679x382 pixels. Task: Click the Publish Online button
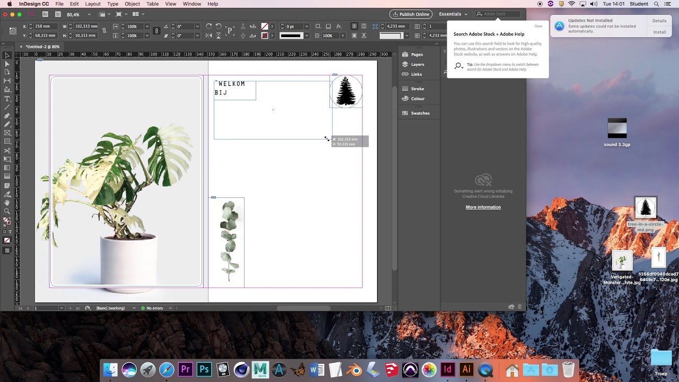(x=411, y=14)
